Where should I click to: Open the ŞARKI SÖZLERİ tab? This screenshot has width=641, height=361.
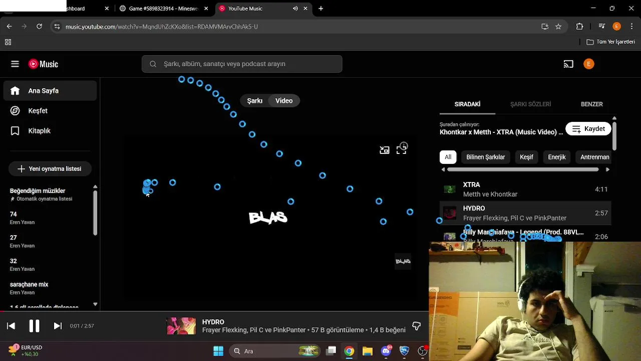coord(530,104)
